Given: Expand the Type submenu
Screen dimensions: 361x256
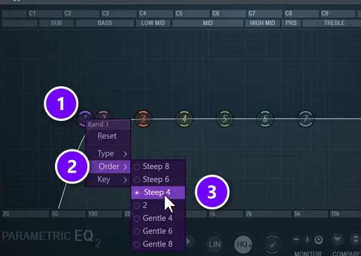Looking at the screenshot, I should tap(108, 154).
